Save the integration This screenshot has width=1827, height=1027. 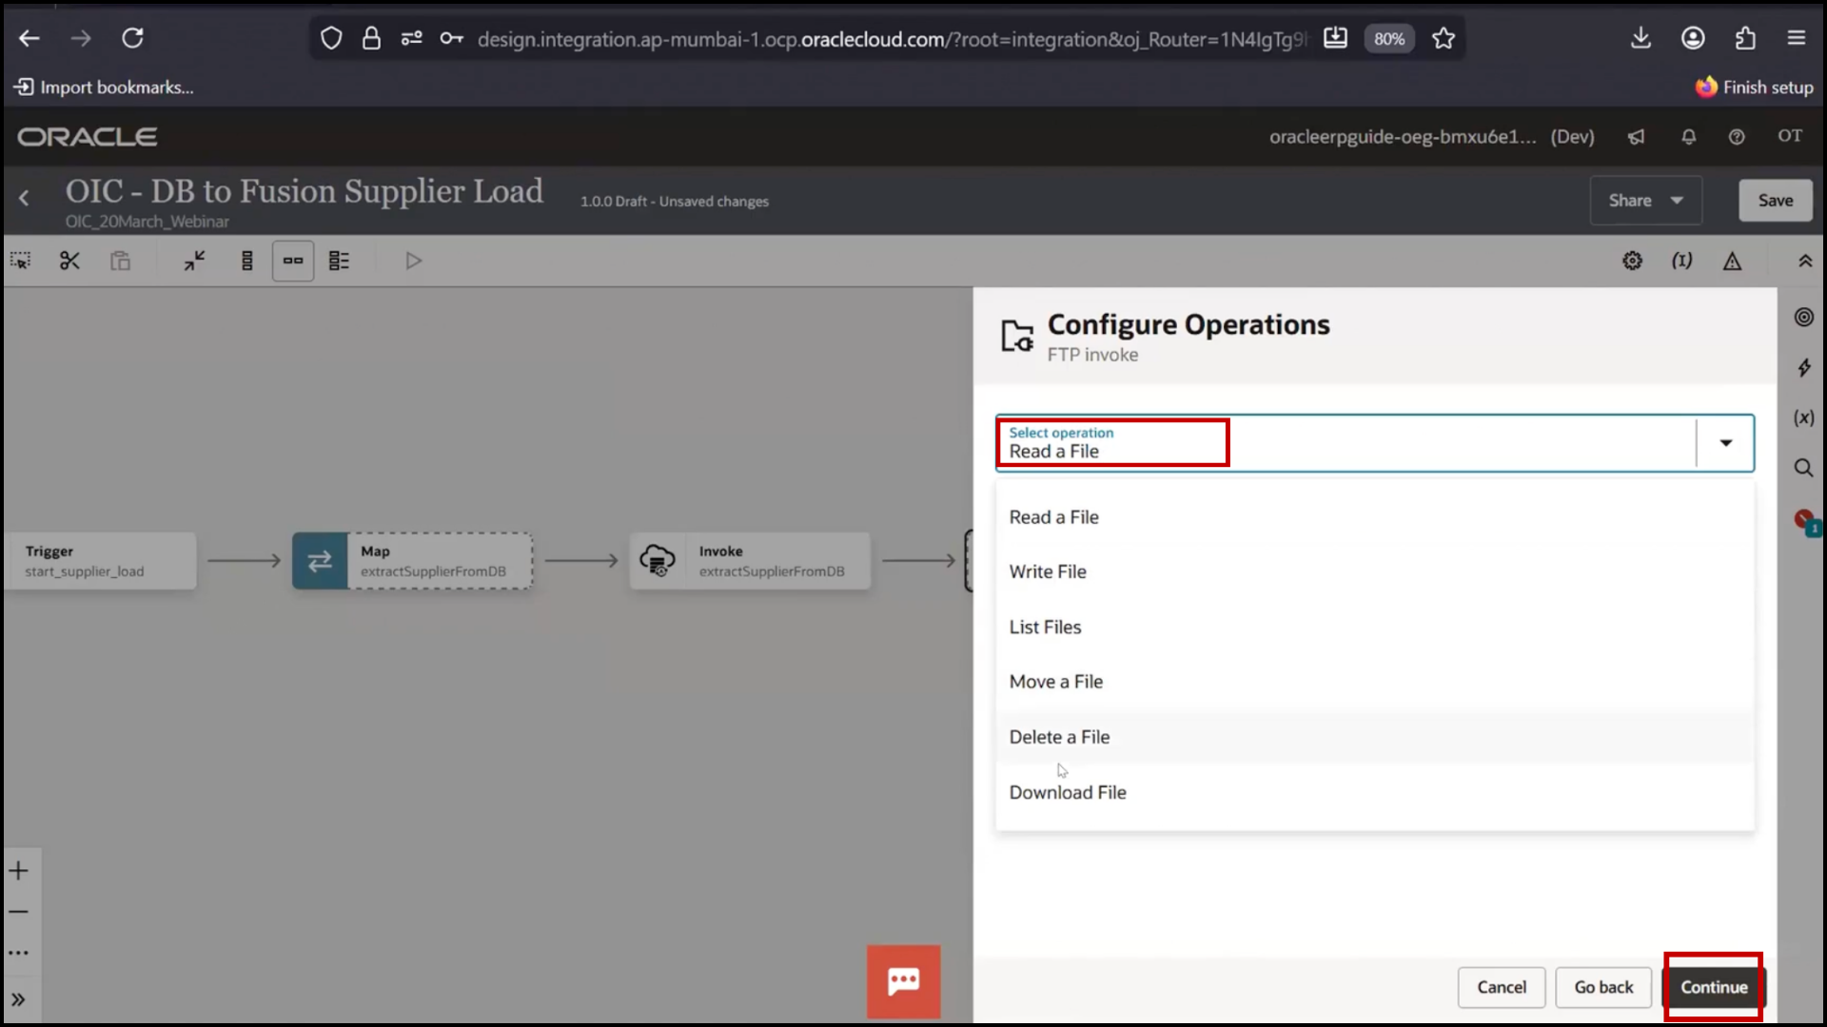pyautogui.click(x=1775, y=201)
